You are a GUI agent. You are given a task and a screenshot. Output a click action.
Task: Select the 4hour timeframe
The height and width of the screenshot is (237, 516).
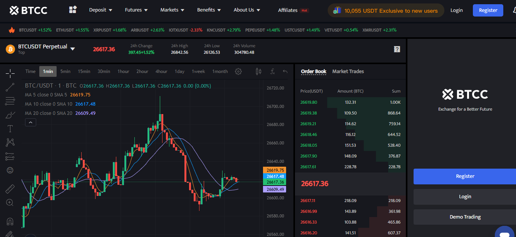(x=161, y=71)
